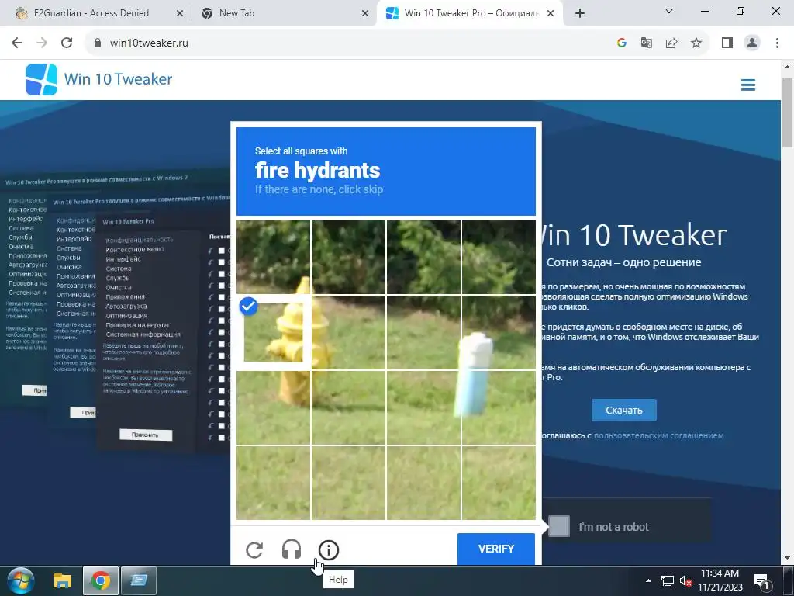Image resolution: width=794 pixels, height=596 pixels.
Task: Click the scrollbar up arrow
Action: click(x=788, y=67)
